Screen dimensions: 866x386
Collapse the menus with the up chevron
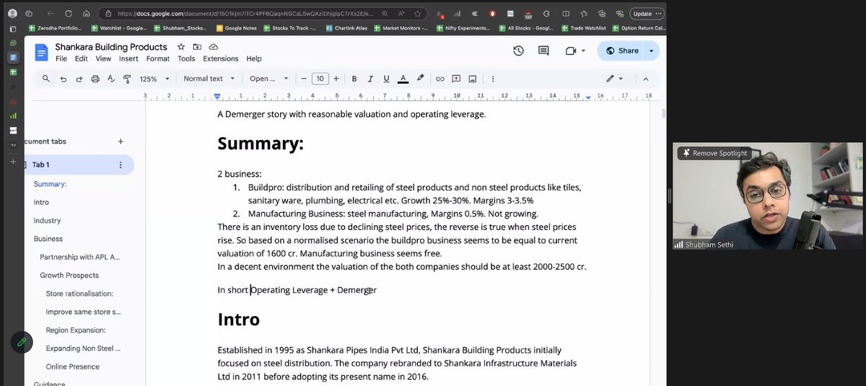645,79
